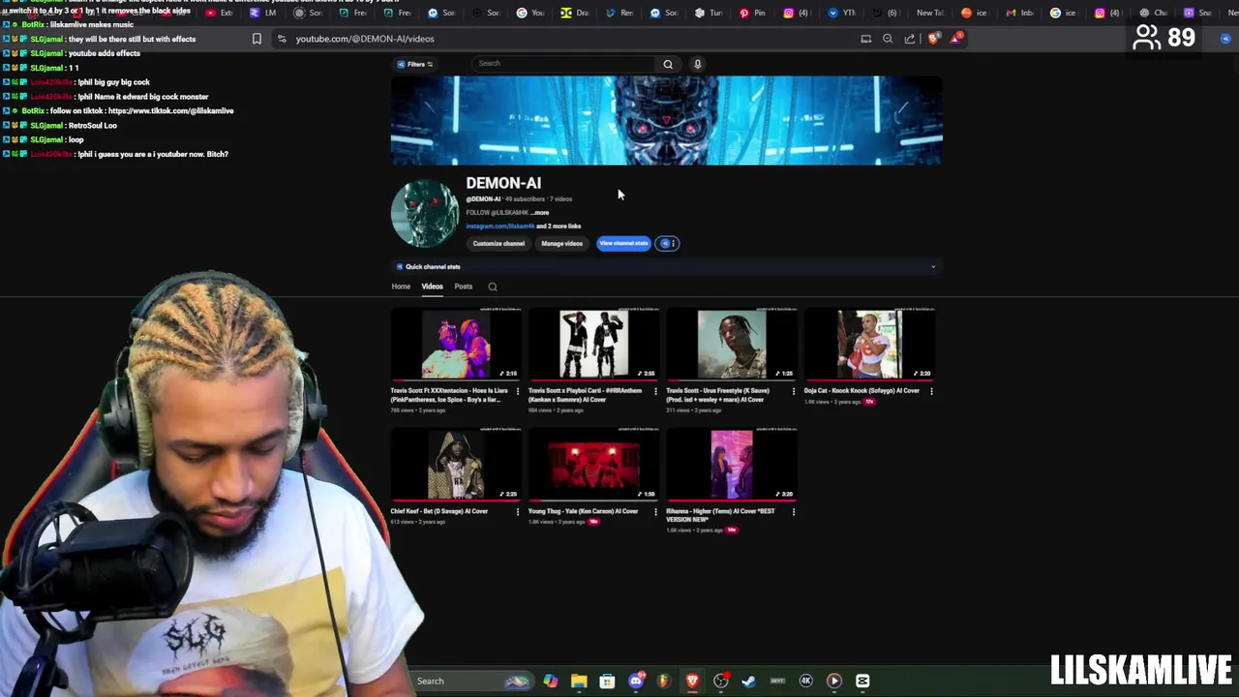Open the Chief Keef Bet video thumbnail
This screenshot has width=1239, height=697.
point(456,465)
